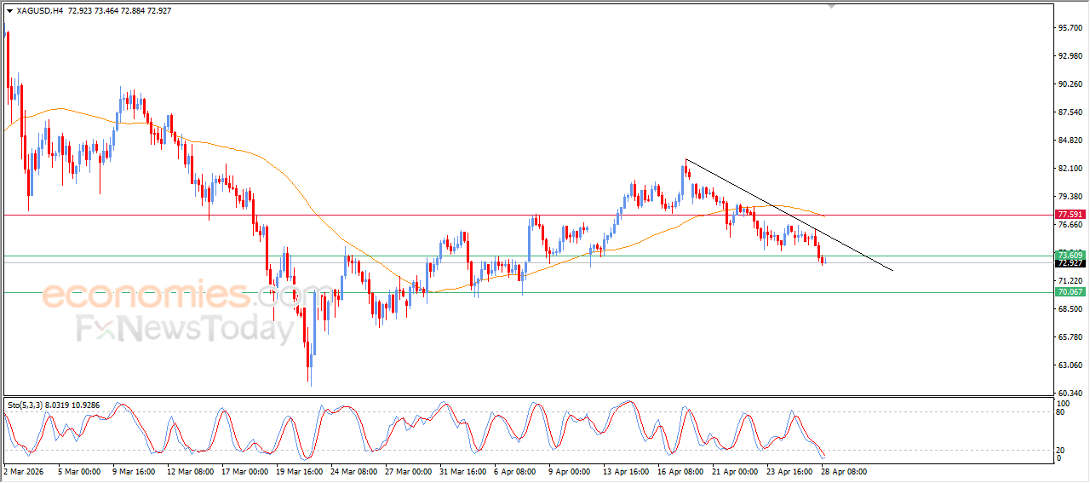Click the 5 Mar 00:00 time label
The image size is (1090, 483).
[x=79, y=471]
